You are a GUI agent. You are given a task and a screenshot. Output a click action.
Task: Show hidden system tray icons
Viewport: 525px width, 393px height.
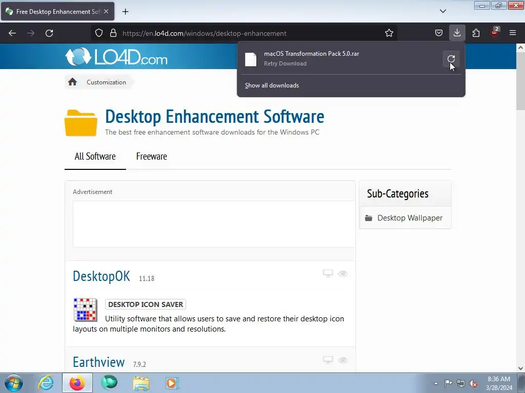click(436, 383)
